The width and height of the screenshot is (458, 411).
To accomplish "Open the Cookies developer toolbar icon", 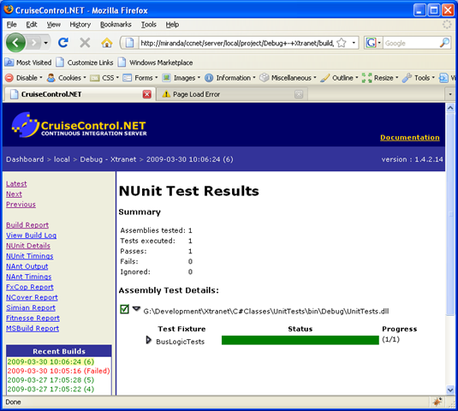I will click(51, 78).
